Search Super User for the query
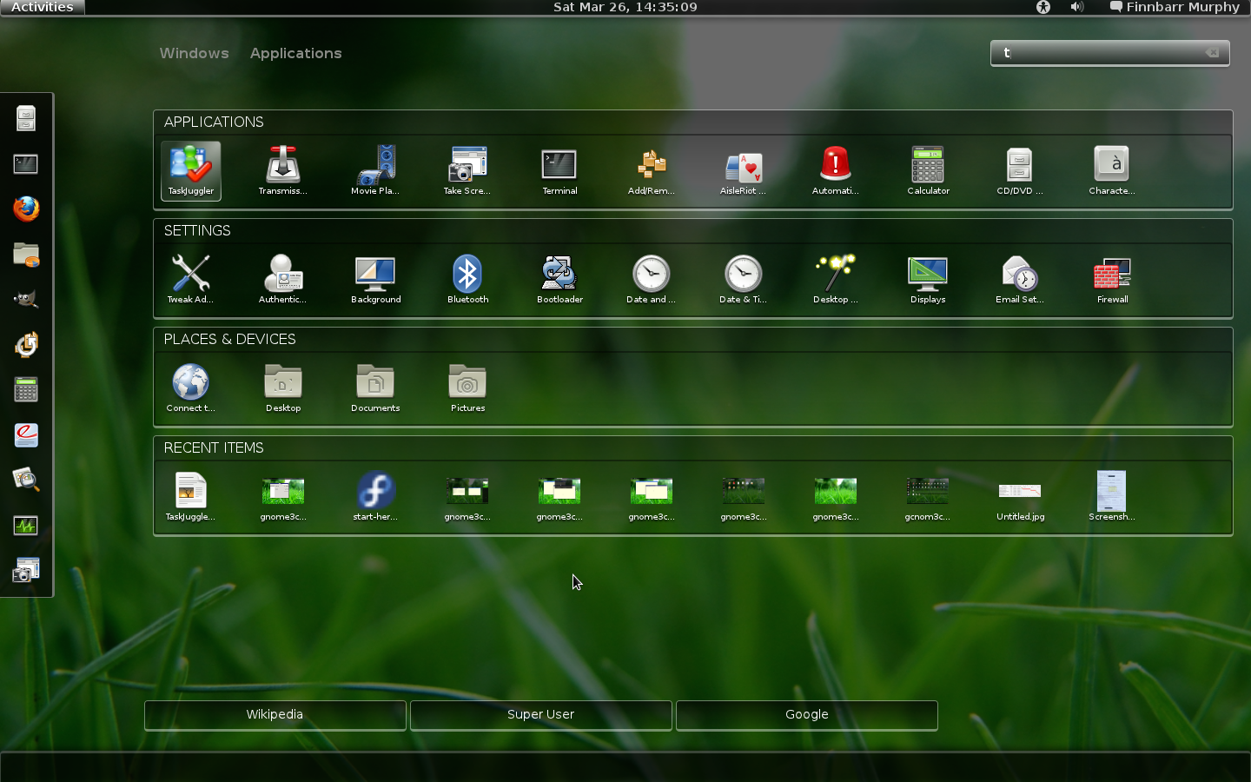The image size is (1251, 782). [540, 715]
